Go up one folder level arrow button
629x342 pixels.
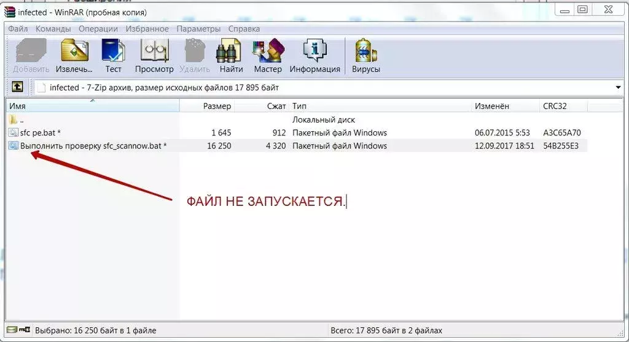point(17,86)
